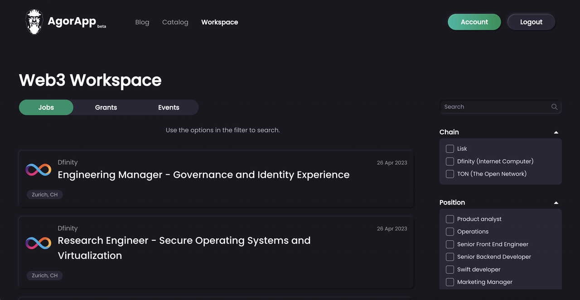The width and height of the screenshot is (580, 300).
Task: Click Dfinity infinity logo on Engineering Manager card
Action: point(39,170)
